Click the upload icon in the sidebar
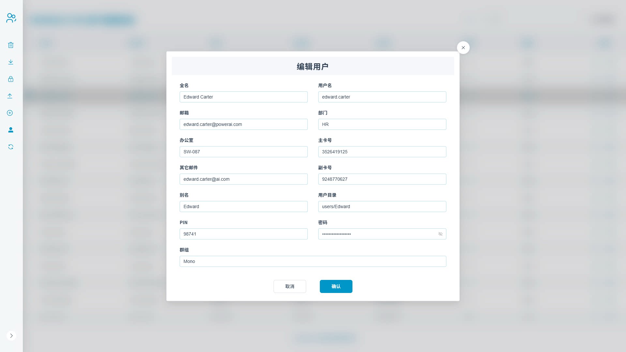Screen dimensions: 626x352 pyautogui.click(x=10, y=96)
